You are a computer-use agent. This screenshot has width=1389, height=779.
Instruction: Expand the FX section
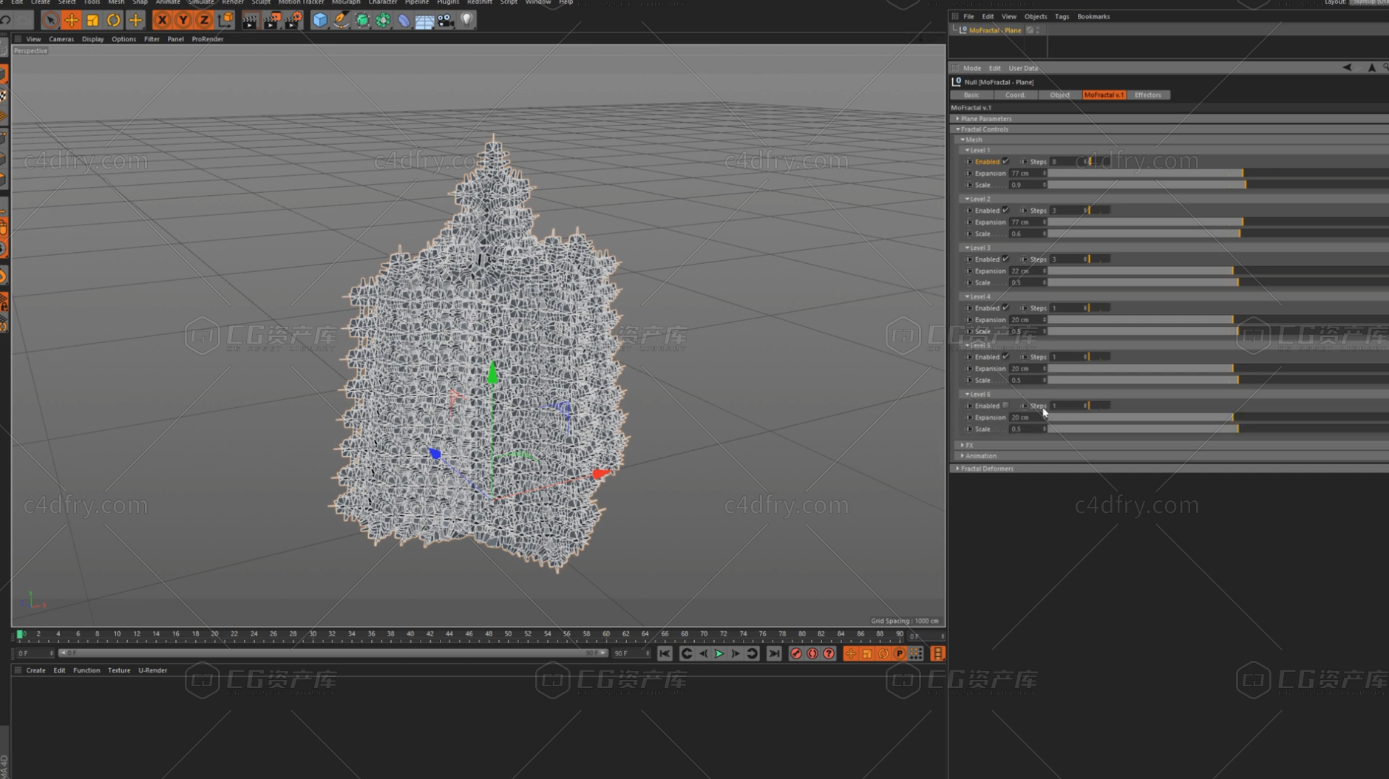point(962,445)
